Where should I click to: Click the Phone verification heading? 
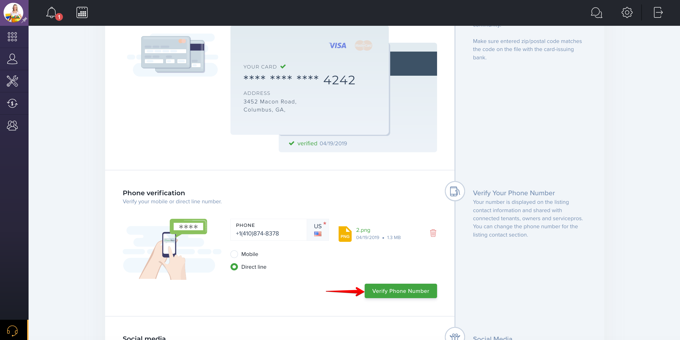pyautogui.click(x=154, y=193)
